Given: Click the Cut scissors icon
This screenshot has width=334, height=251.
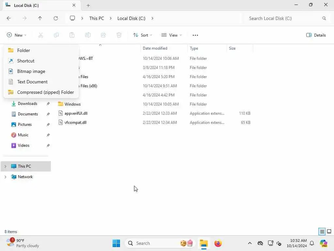Looking at the screenshot, I should point(41,35).
